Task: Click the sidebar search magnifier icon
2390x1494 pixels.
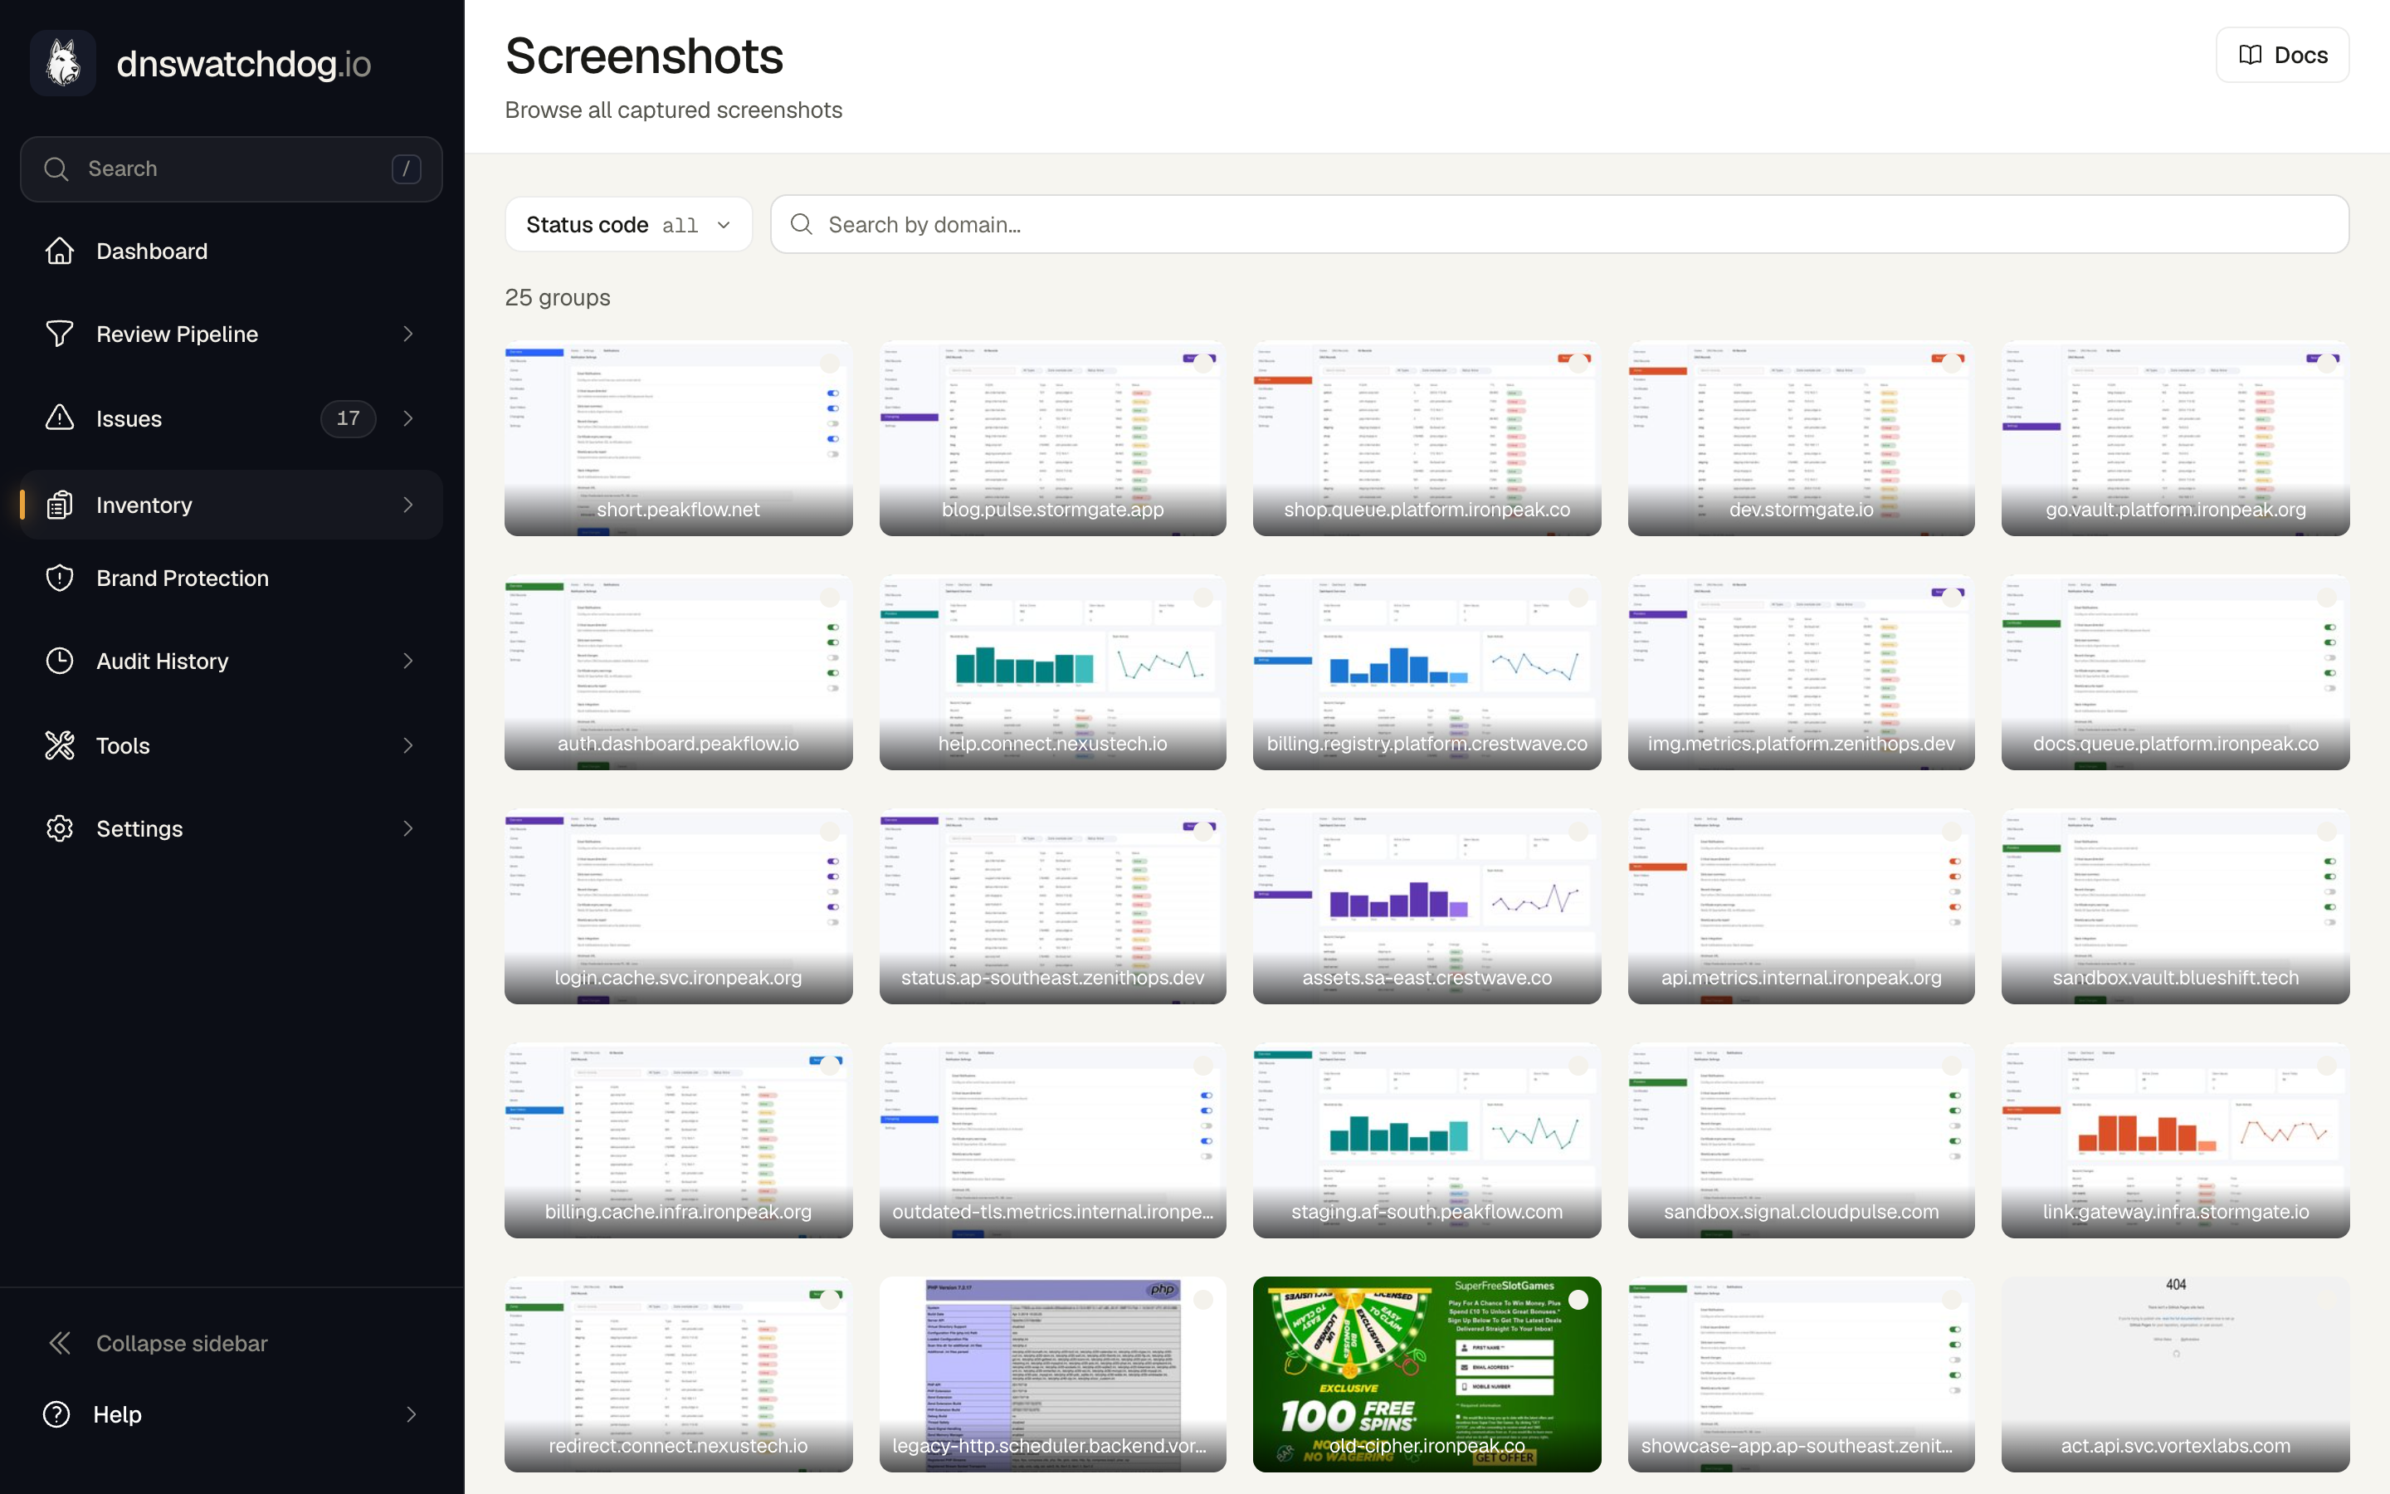Action: coord(56,169)
